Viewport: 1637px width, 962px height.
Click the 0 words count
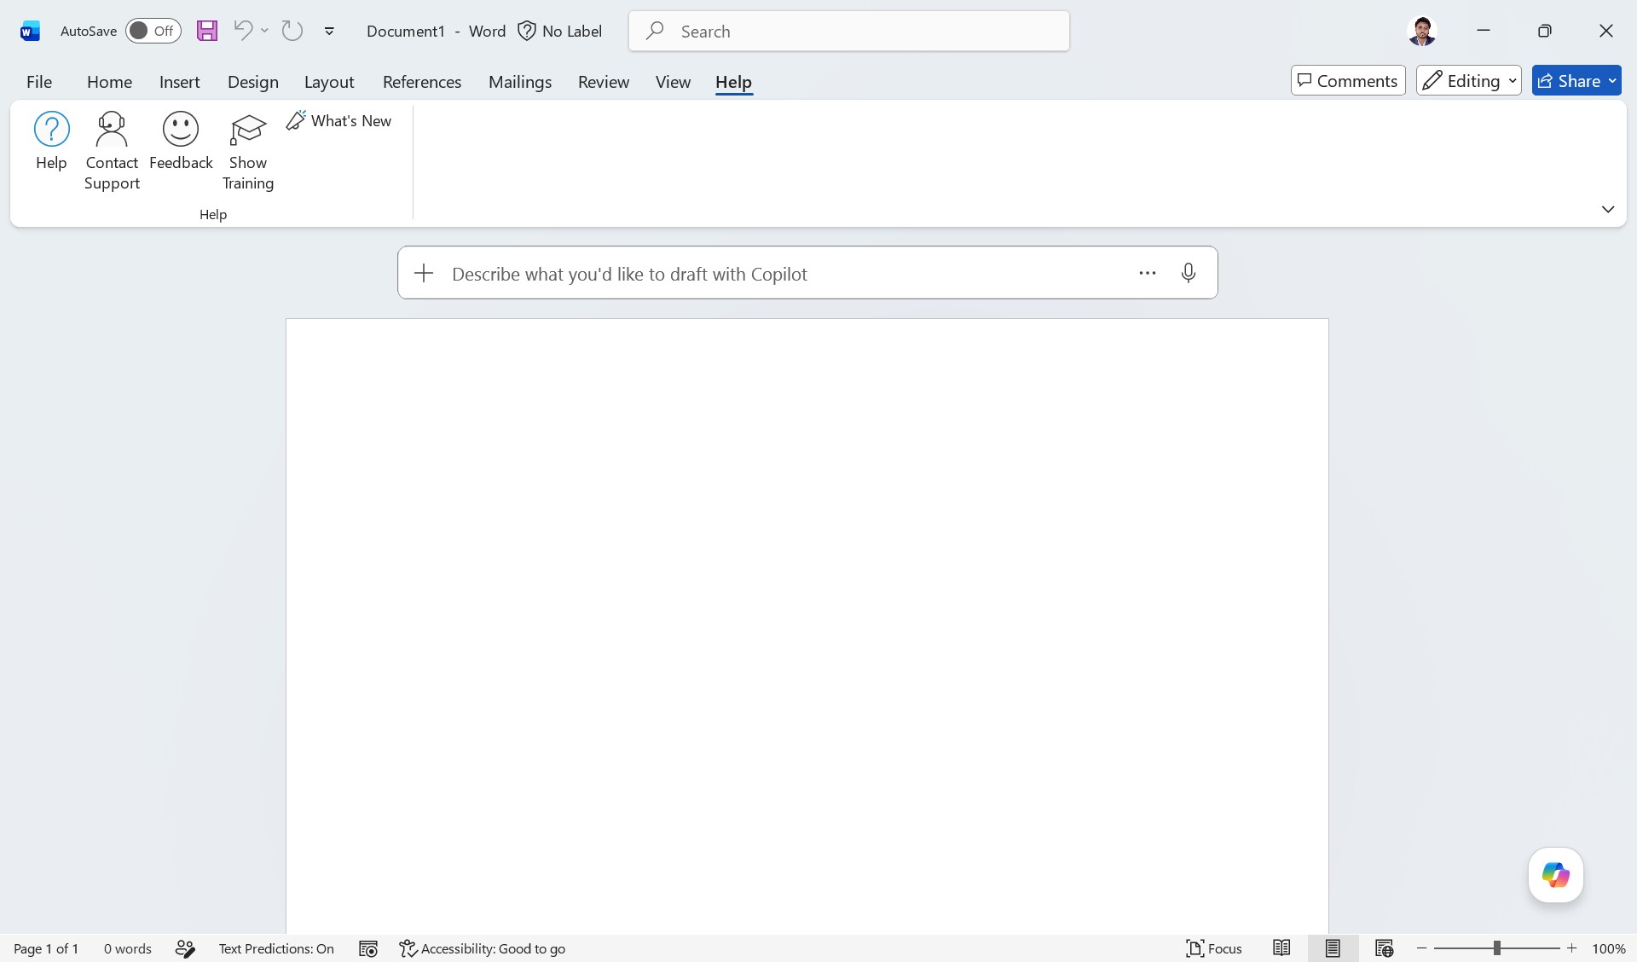click(128, 948)
